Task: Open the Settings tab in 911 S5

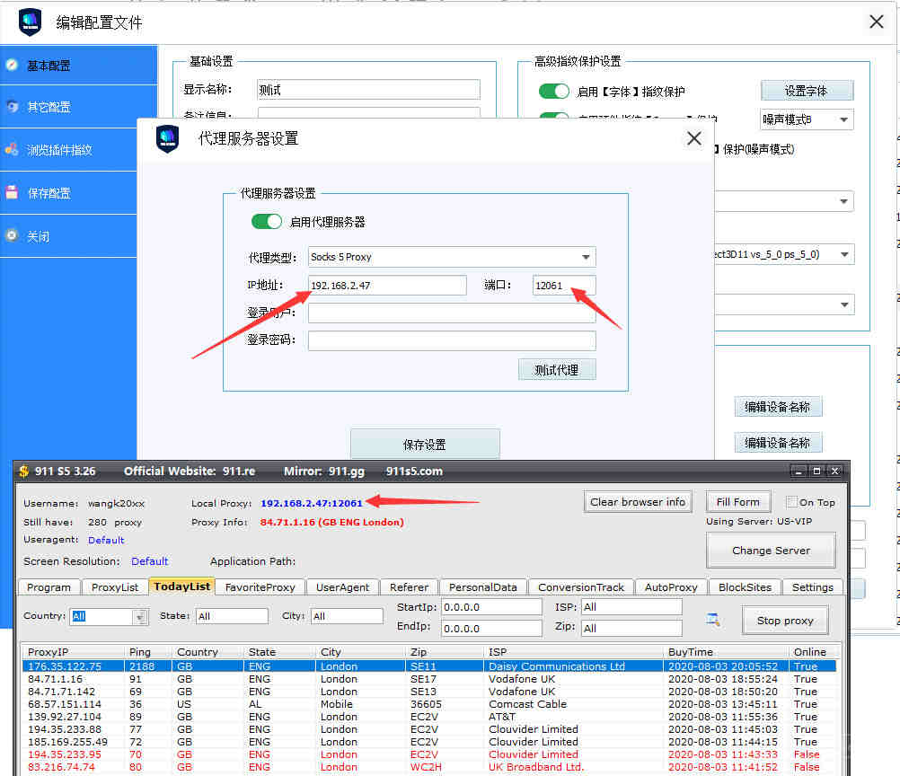Action: pos(813,587)
